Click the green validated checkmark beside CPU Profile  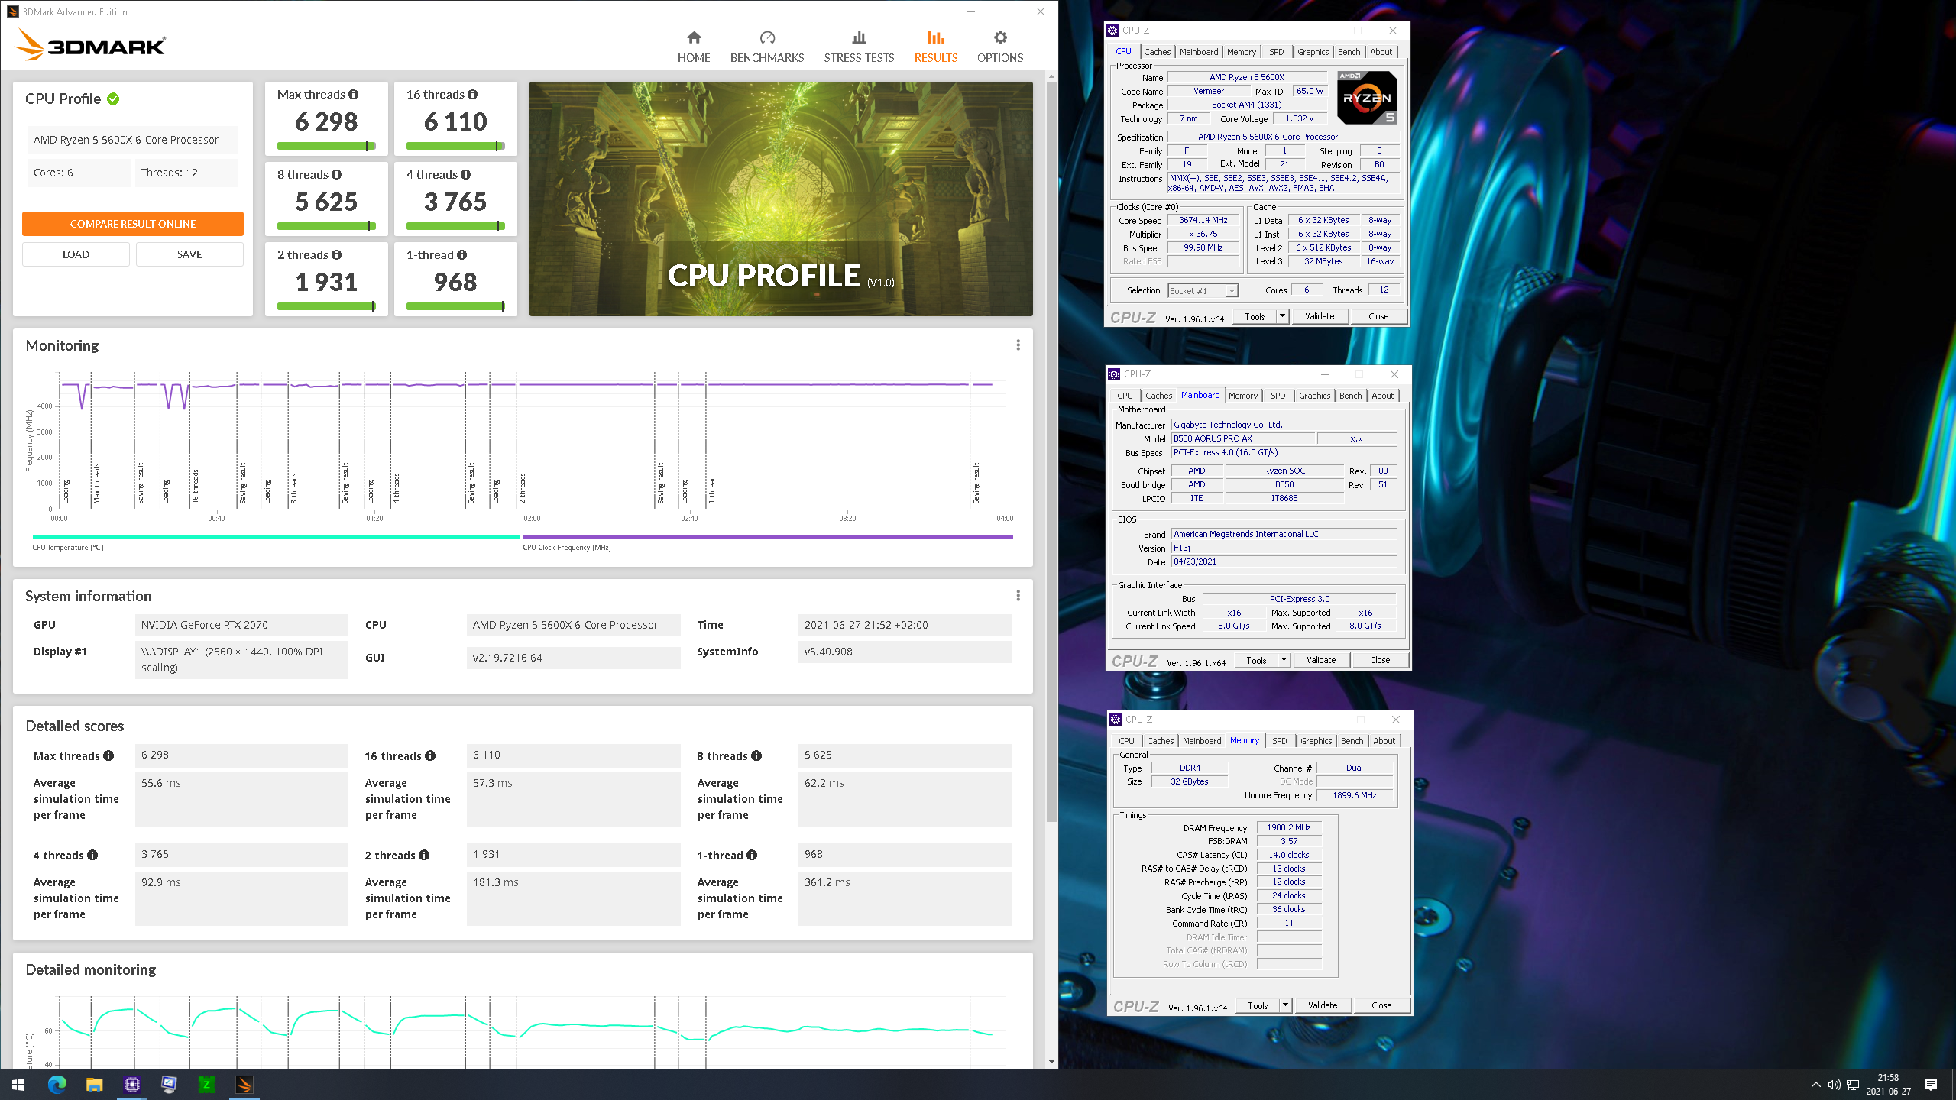(x=113, y=99)
